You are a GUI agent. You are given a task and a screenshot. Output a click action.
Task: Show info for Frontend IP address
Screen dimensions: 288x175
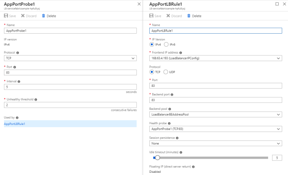click(181, 53)
